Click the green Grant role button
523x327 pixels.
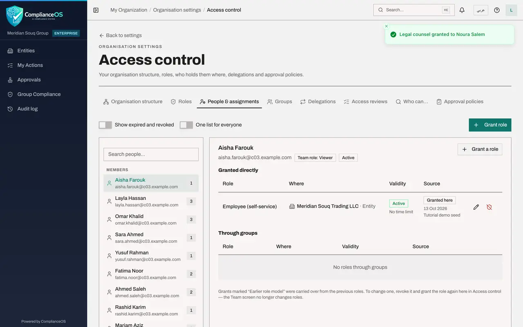490,125
